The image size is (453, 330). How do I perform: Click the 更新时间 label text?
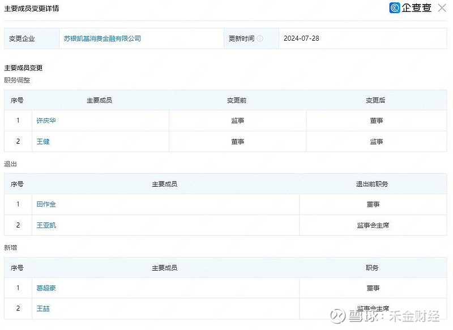point(241,38)
